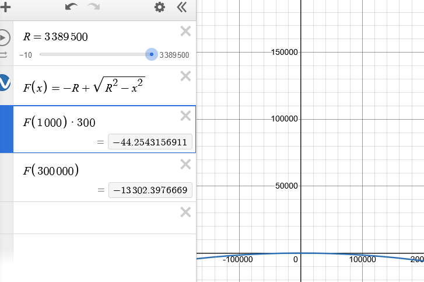Edit the slider lower limit -10
Screen dimensions: 424x282
(x=26, y=55)
